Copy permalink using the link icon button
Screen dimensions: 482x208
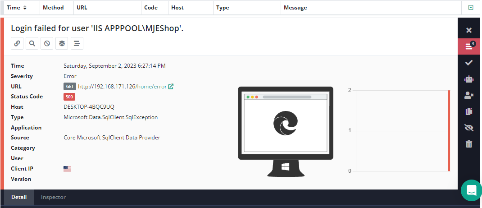17,43
